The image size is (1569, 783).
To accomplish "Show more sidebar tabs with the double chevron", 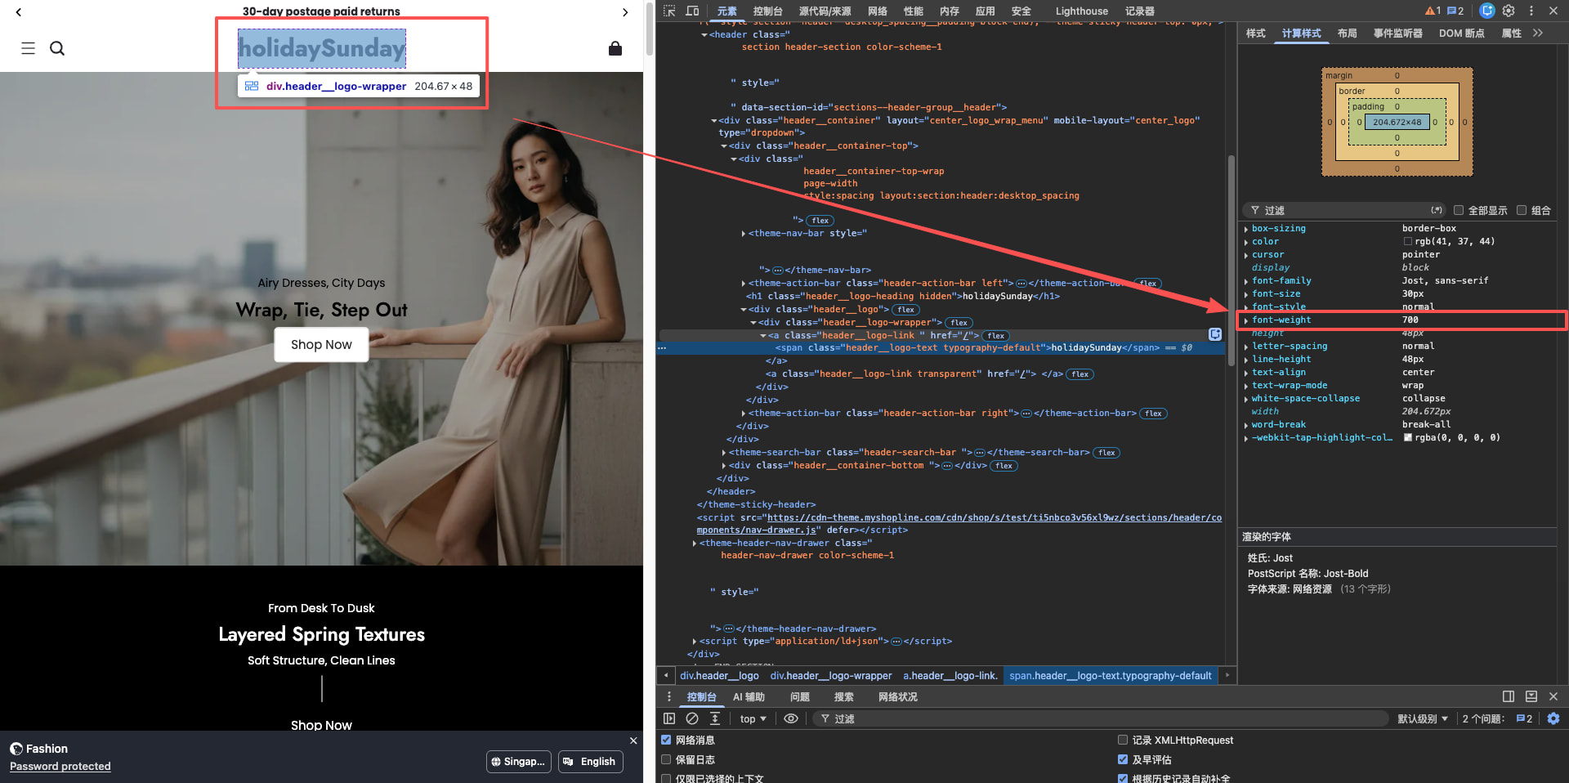I will click(1538, 33).
